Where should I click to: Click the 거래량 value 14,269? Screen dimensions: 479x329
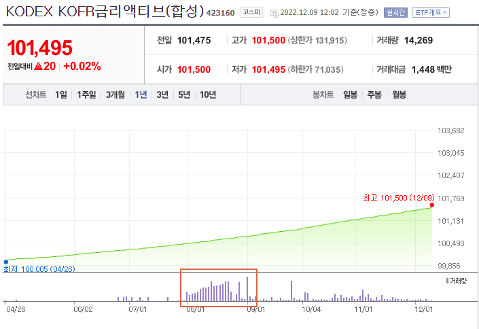(x=419, y=40)
